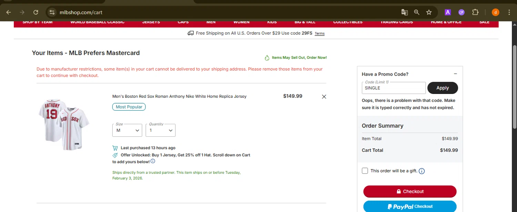
Task: Remove the Red Sox jersey with X
Action: pyautogui.click(x=324, y=97)
